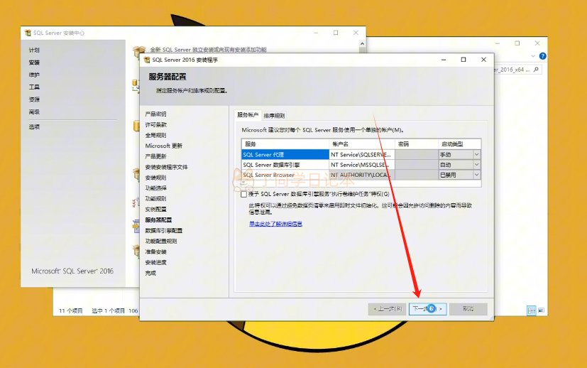Expand the File Explorer ribbon chevron
587x368 pixels.
[533, 56]
